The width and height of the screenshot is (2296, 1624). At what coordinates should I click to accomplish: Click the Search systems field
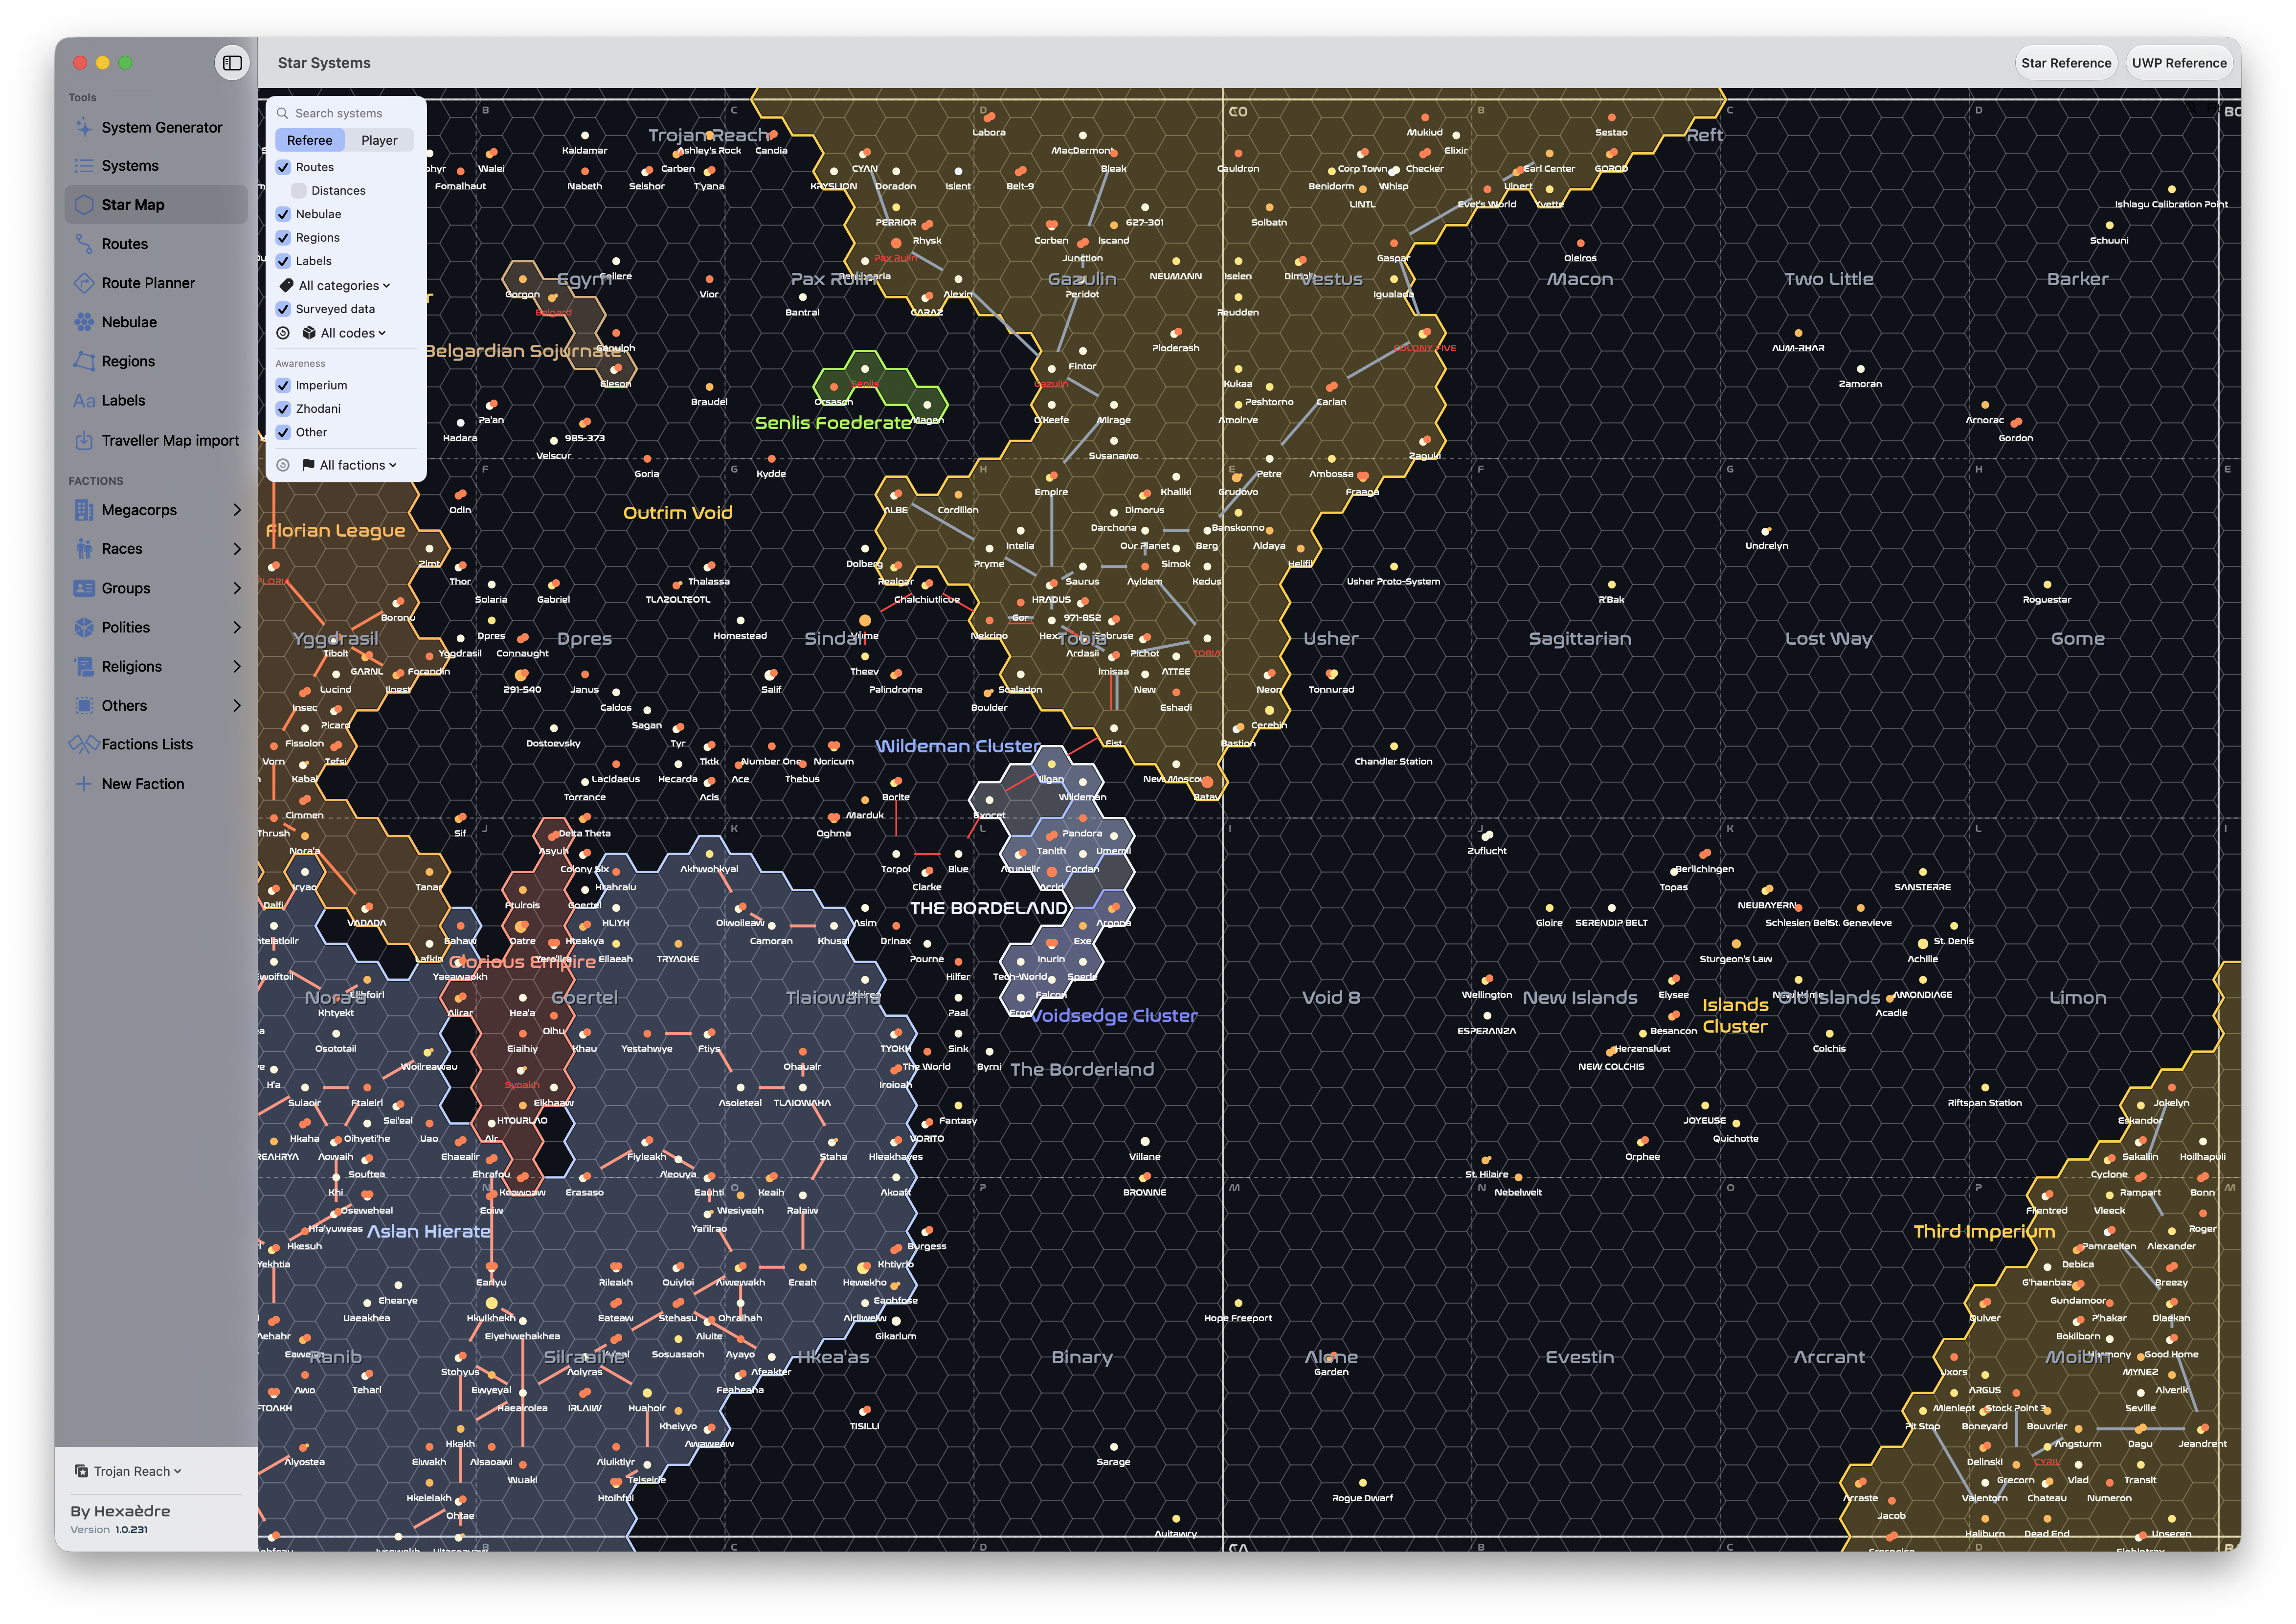346,113
